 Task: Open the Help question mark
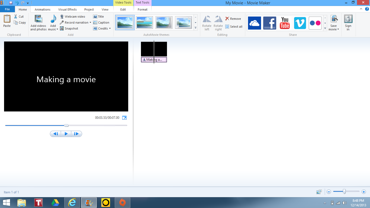coord(367,9)
